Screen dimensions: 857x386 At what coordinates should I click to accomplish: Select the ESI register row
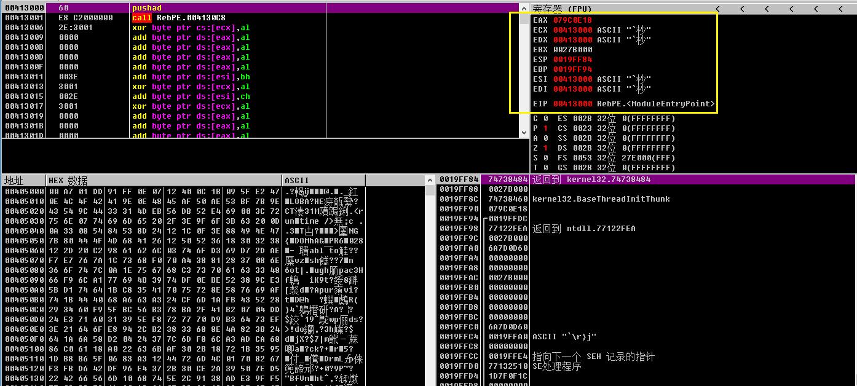(x=591, y=79)
